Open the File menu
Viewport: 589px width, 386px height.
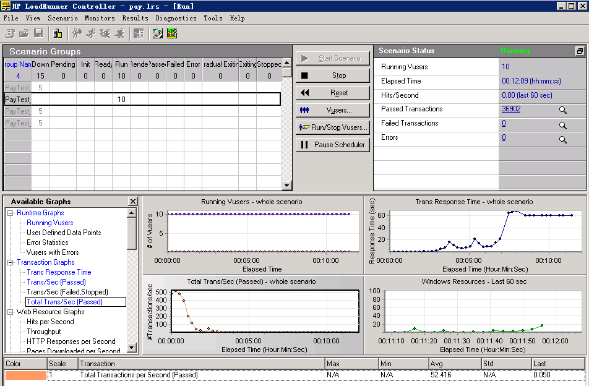11,18
